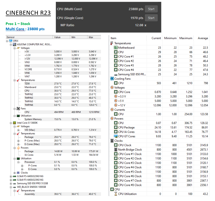
Task: Select the TMPIN6 temperature row
Action: 63,105
